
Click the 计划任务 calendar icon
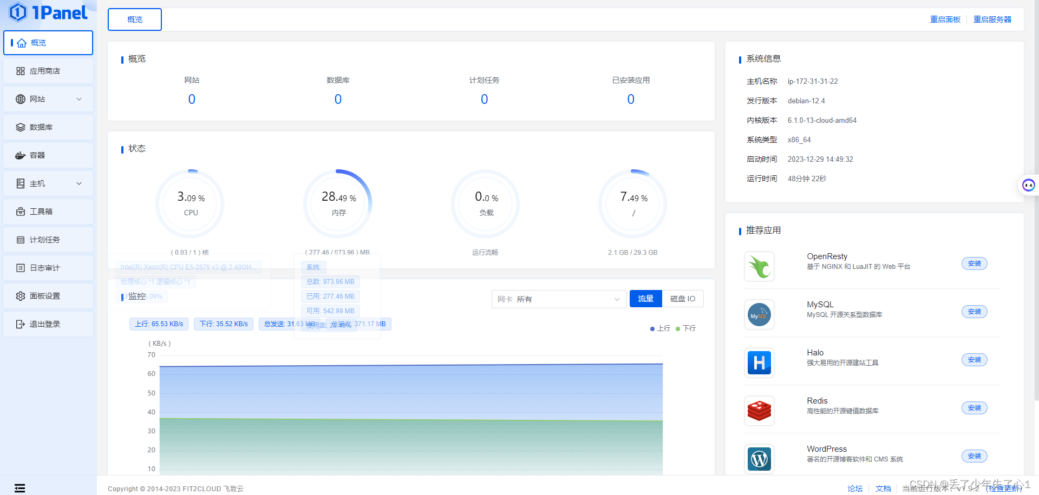pyautogui.click(x=21, y=240)
